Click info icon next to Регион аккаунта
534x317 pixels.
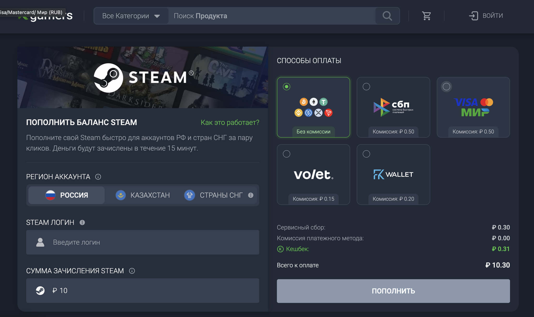pyautogui.click(x=98, y=177)
